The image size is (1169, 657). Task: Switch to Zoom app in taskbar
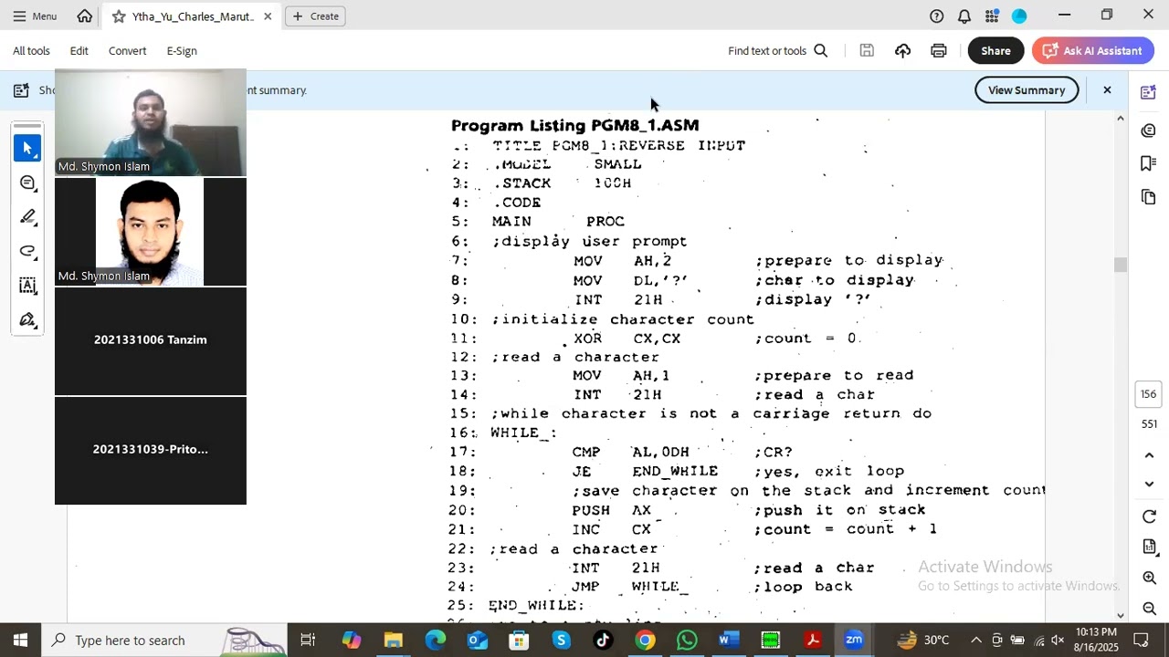click(x=854, y=640)
